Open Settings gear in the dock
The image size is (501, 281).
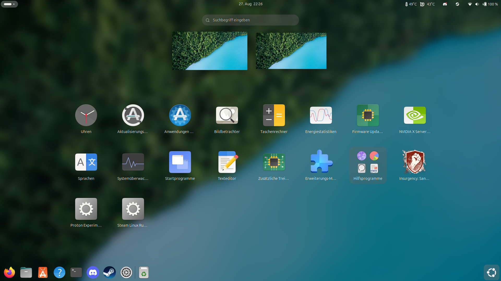click(x=126, y=272)
